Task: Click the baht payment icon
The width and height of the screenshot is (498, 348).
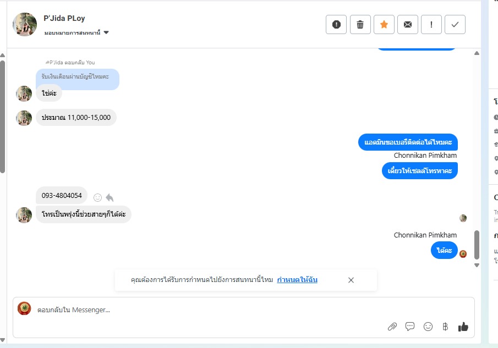Action: [x=445, y=327]
